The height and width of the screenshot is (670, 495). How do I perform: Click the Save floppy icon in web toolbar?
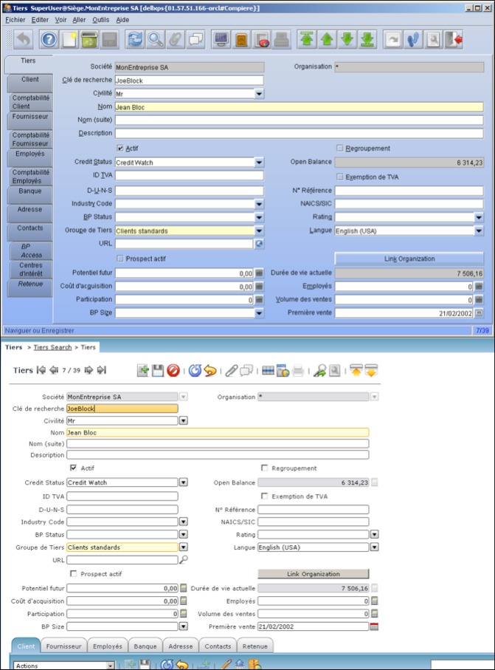(x=158, y=370)
